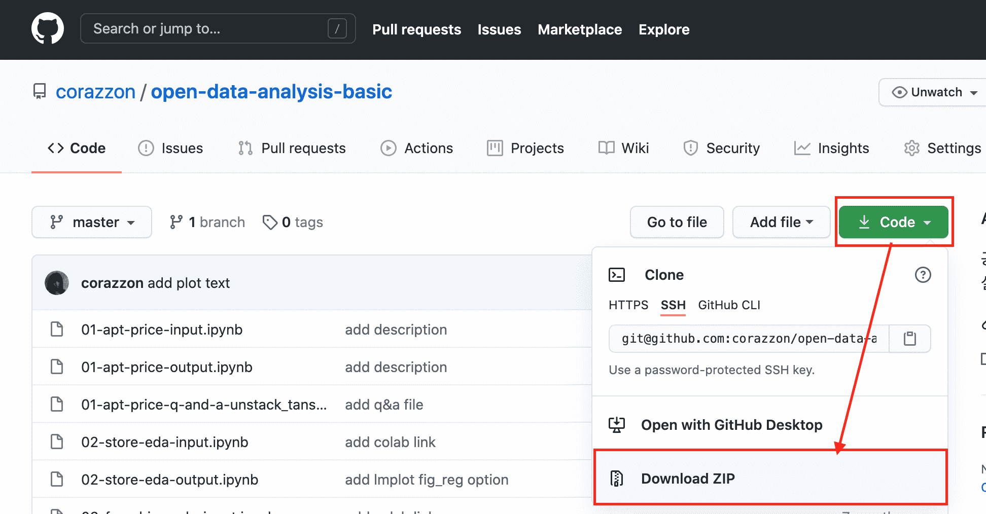Open 01-apt-price-q-and-a-unstack_tans file

click(204, 405)
